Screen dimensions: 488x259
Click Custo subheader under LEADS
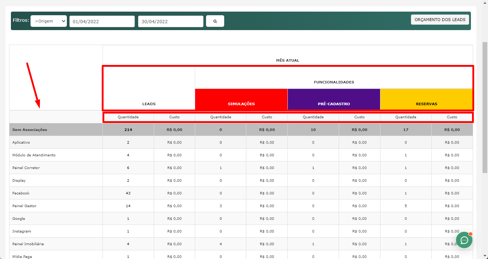(x=174, y=117)
